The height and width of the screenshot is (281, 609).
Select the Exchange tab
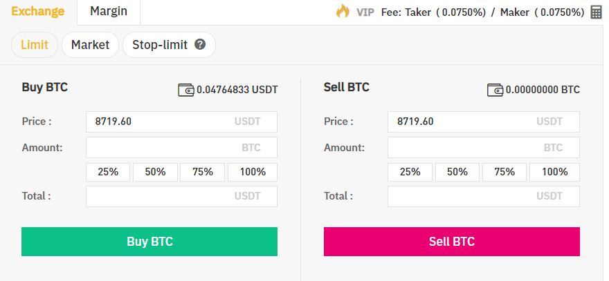[x=37, y=12]
